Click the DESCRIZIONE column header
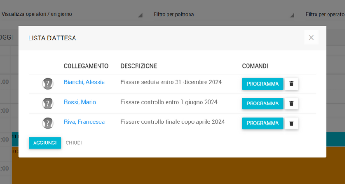This screenshot has width=345, height=184. (x=139, y=66)
